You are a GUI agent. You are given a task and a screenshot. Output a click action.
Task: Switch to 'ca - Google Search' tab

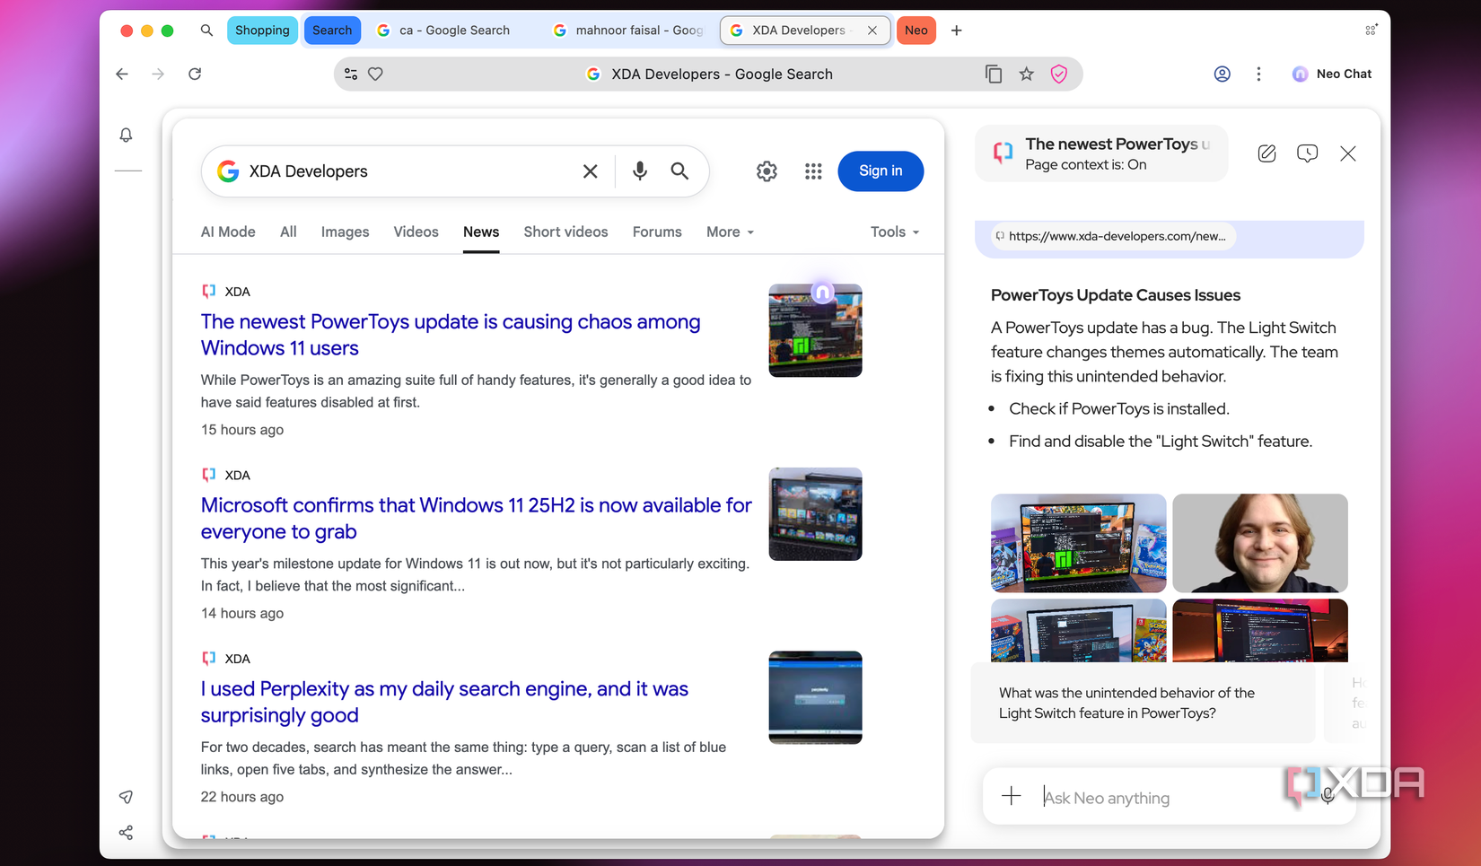454,31
